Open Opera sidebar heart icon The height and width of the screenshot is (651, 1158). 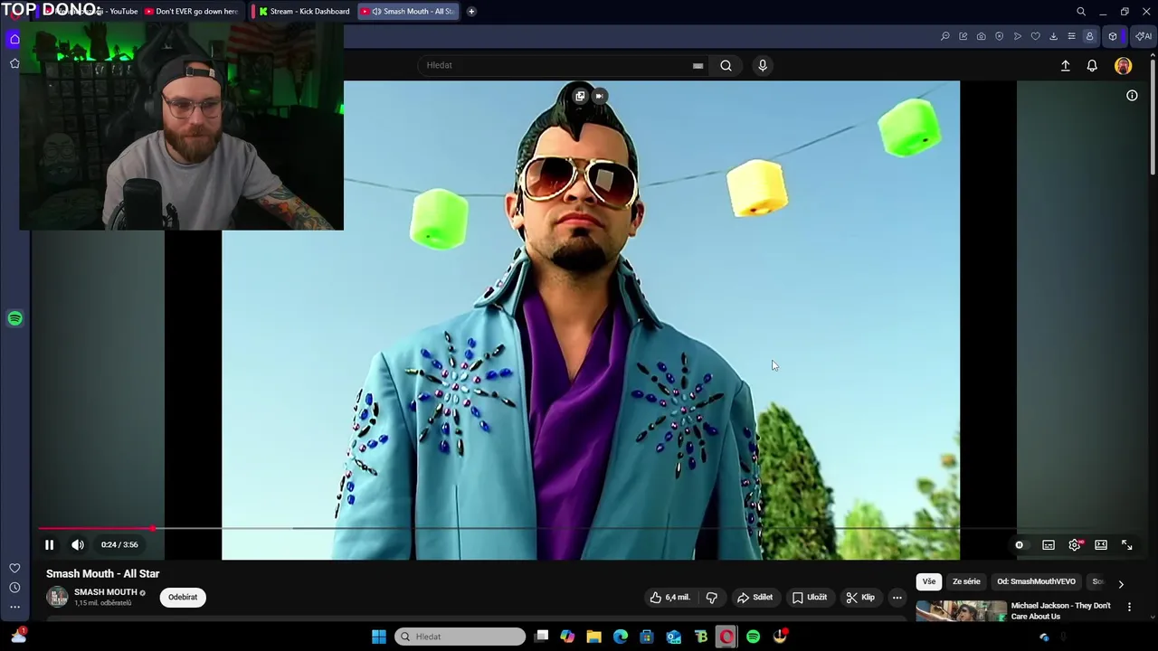(14, 568)
